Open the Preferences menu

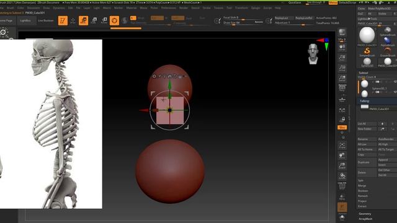click(168, 8)
